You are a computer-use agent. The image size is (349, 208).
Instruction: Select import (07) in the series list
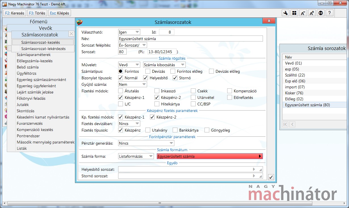point(315,87)
